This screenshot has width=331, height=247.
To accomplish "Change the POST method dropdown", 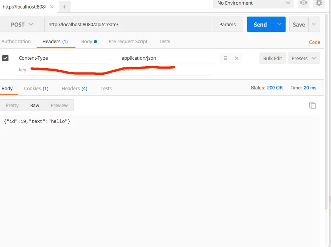I will [x=22, y=25].
